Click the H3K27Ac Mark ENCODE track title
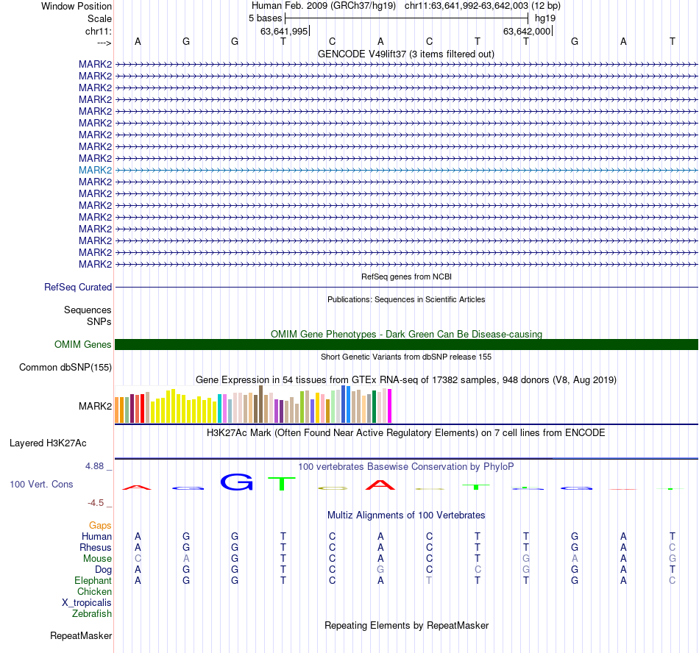This screenshot has height=653, width=699. click(x=406, y=433)
